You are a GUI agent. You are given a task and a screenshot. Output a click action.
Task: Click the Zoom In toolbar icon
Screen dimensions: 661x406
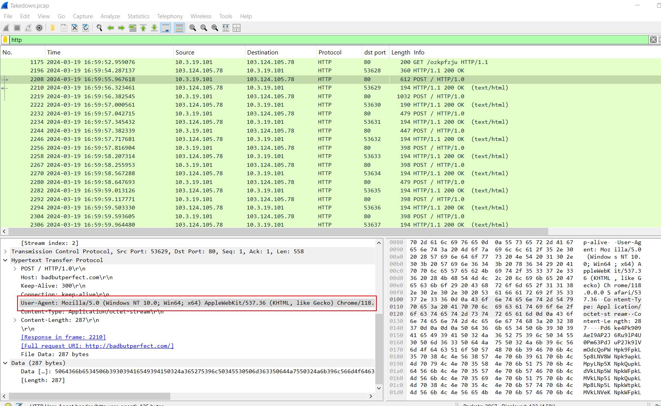pyautogui.click(x=193, y=28)
